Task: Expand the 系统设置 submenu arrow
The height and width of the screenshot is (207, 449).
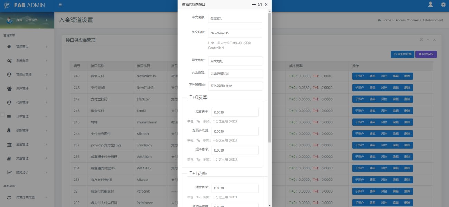Action: click(x=47, y=61)
